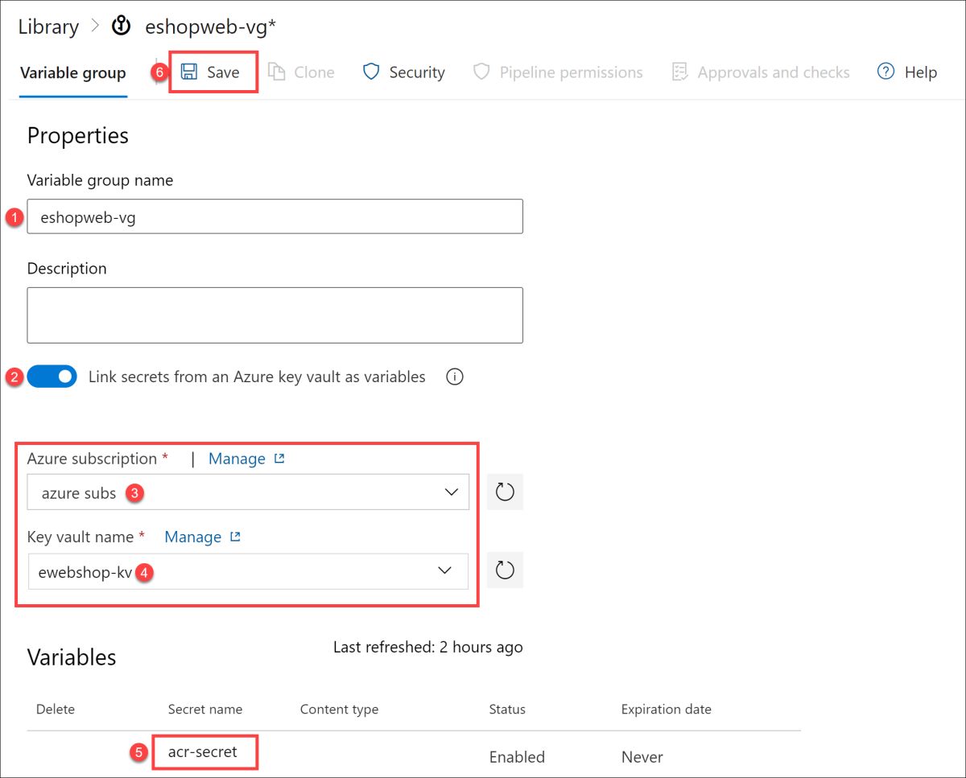Click the Expiration date column header

point(667,710)
